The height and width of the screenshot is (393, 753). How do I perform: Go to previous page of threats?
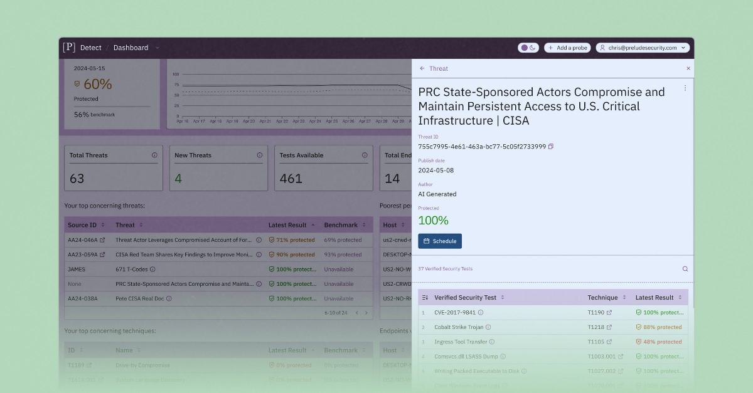tap(357, 312)
